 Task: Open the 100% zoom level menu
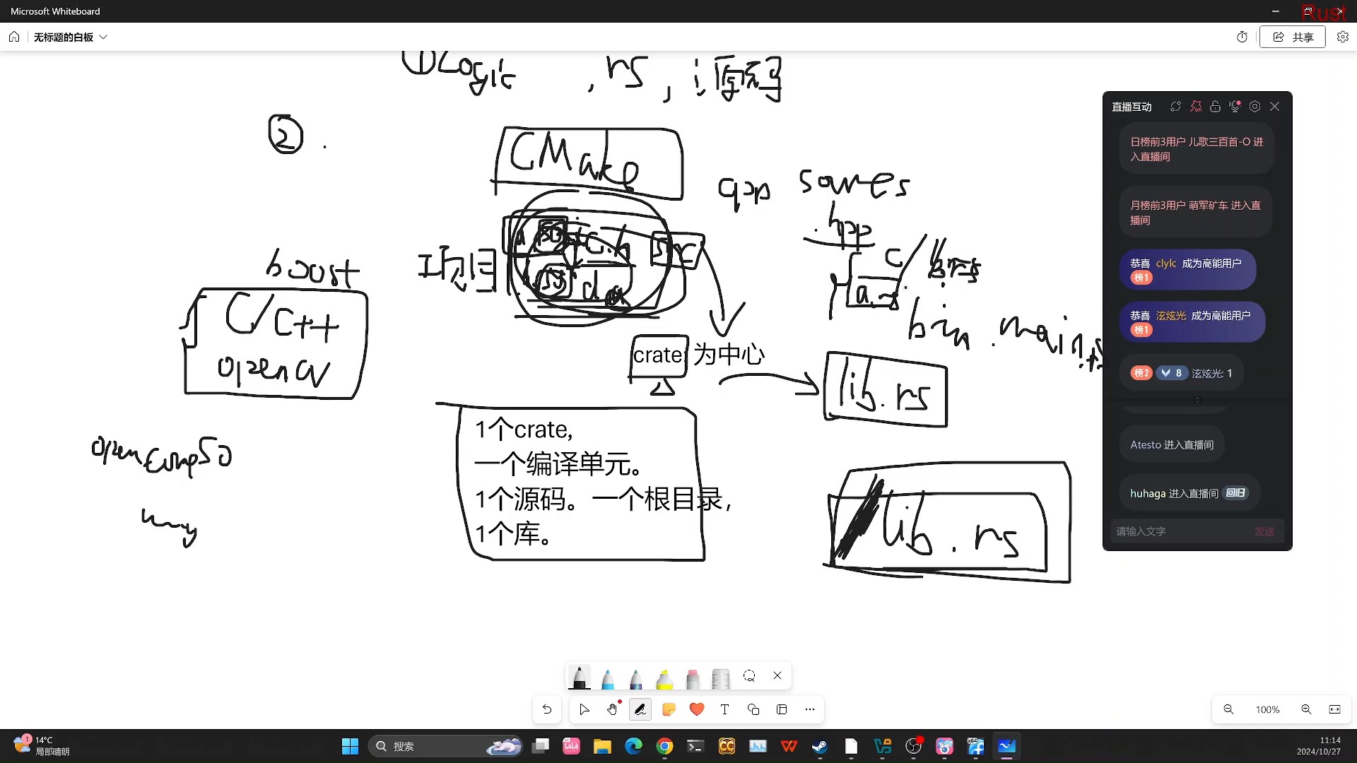tap(1267, 709)
